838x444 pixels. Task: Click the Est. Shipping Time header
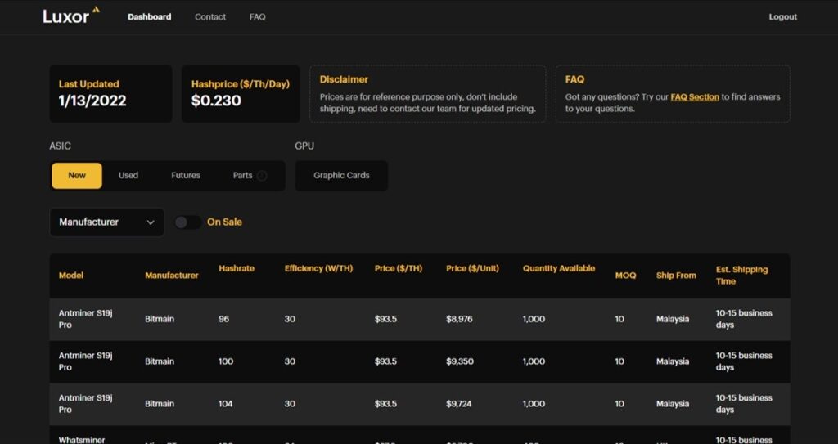741,276
